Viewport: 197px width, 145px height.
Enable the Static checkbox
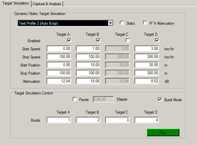(122, 23)
